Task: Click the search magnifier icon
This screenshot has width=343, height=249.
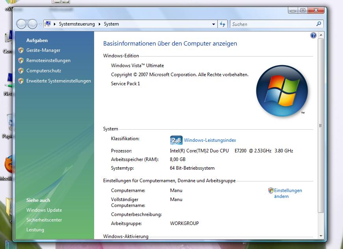Action: point(319,24)
